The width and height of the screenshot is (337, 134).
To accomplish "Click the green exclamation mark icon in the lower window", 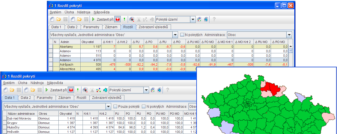I will 78,90.
